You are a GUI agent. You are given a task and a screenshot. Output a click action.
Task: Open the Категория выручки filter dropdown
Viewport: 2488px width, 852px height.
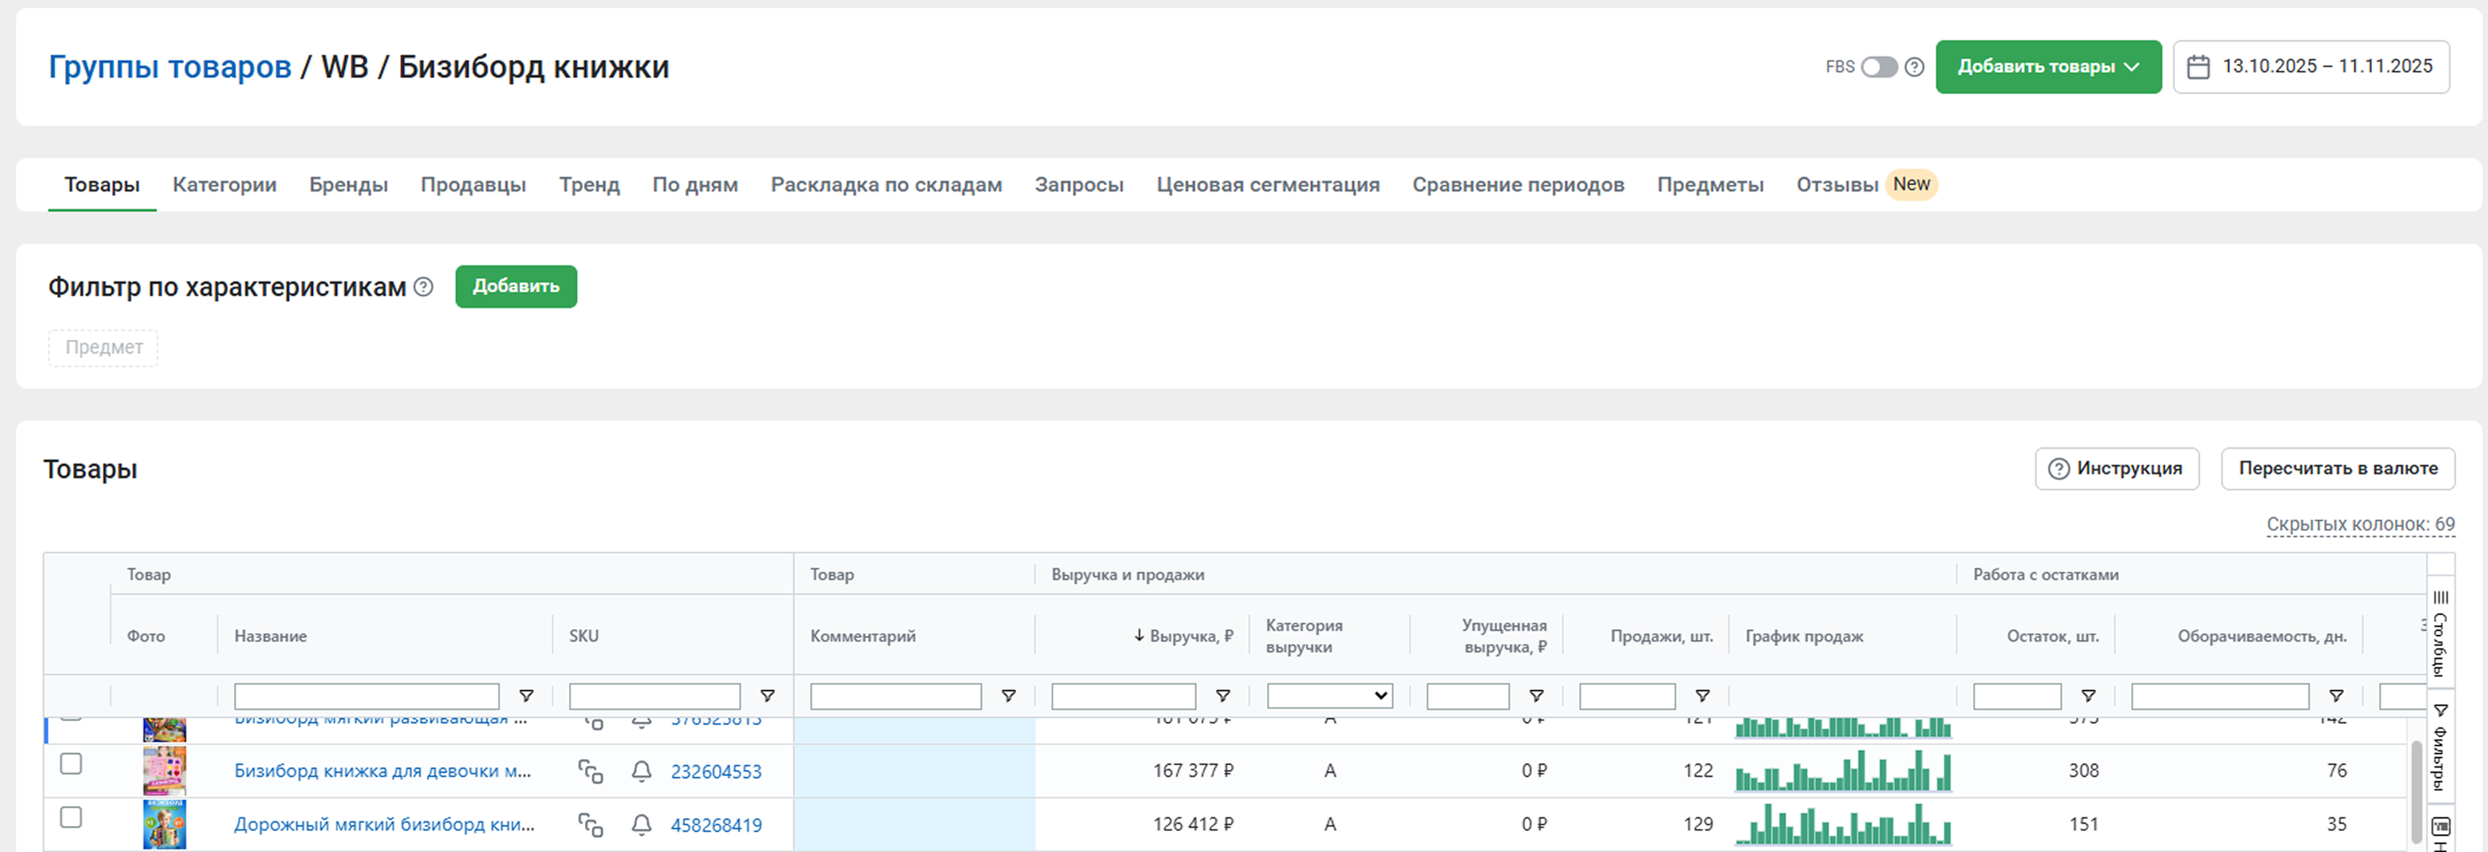1329,695
